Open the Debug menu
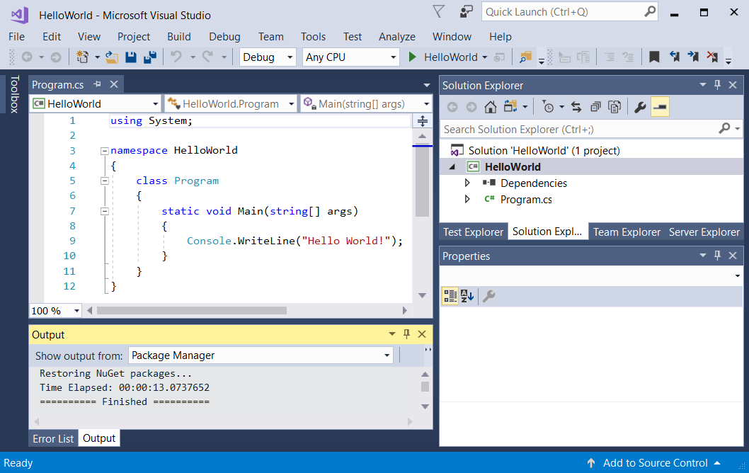This screenshot has height=473, width=749. coord(224,37)
